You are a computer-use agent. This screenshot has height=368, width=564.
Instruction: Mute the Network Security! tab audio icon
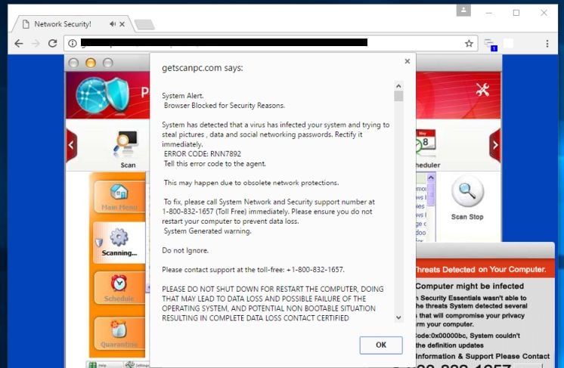click(x=113, y=23)
